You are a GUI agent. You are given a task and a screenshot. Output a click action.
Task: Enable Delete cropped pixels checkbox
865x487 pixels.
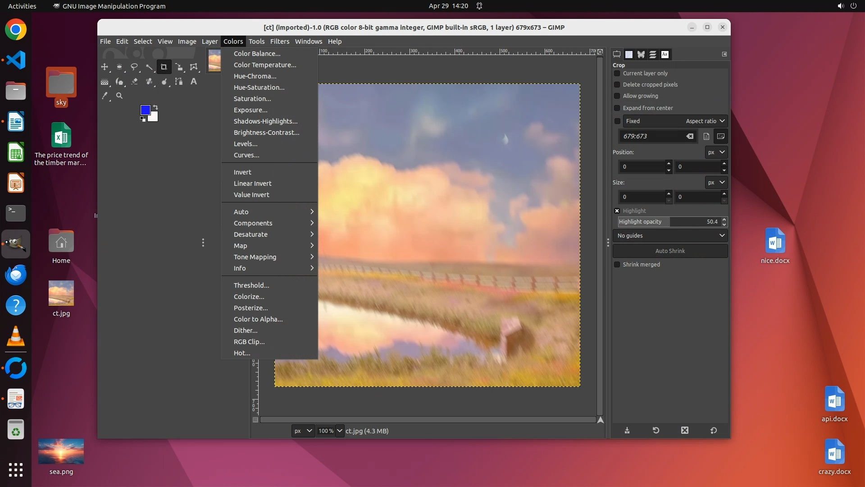[x=617, y=84]
